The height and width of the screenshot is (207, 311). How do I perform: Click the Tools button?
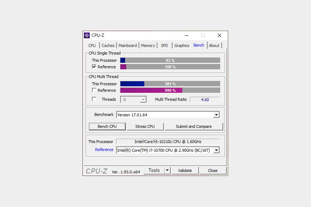pos(154,171)
